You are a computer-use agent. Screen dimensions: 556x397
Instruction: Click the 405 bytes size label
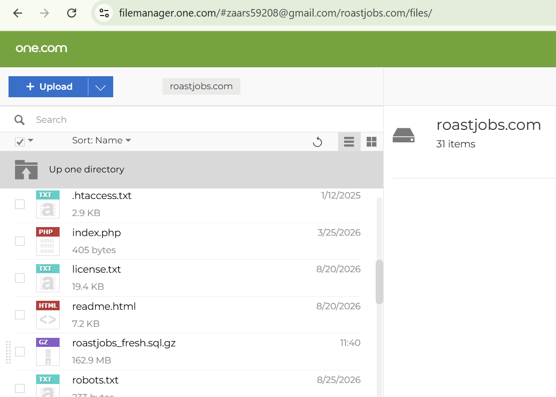94,250
